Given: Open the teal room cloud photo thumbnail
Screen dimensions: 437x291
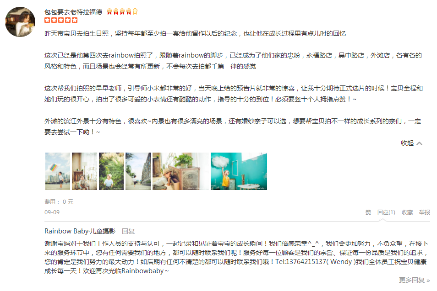Looking at the screenshot, I should click(239, 171).
